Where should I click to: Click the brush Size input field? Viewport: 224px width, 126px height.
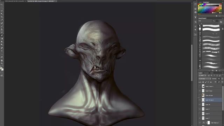tap(215, 21)
